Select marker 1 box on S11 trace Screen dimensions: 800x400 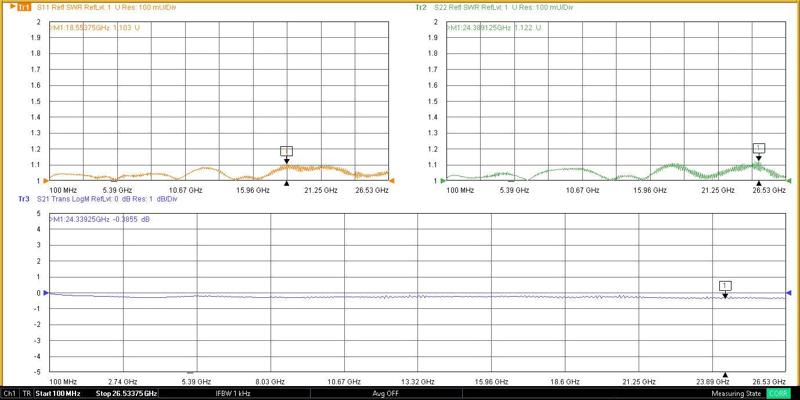pos(286,151)
